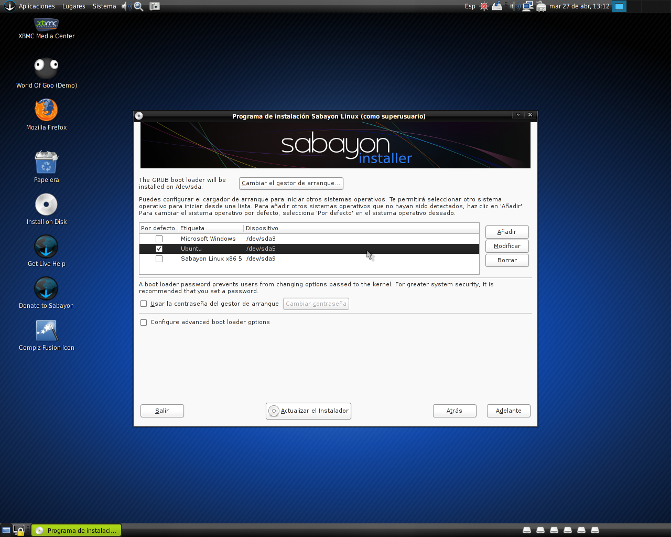The height and width of the screenshot is (537, 671).
Task: Check the Sabayon Linux x86 default checkbox
Action: [x=159, y=259]
